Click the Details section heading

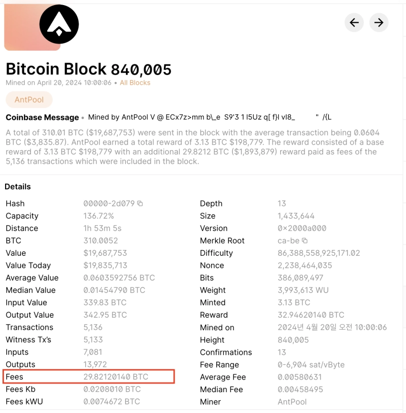click(18, 187)
